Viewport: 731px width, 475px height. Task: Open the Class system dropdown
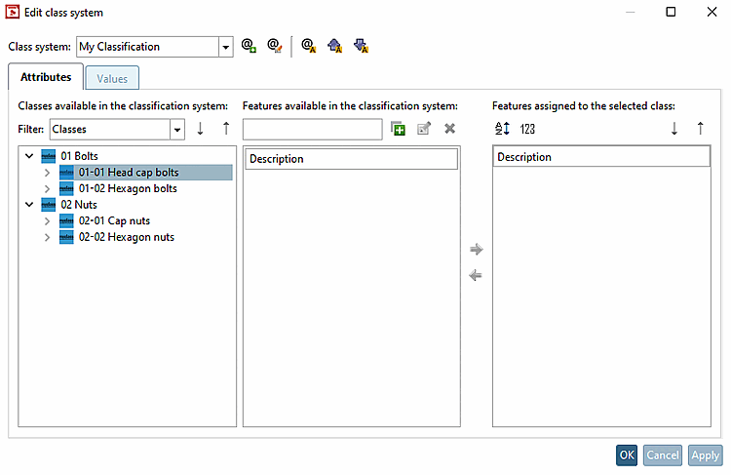(226, 47)
